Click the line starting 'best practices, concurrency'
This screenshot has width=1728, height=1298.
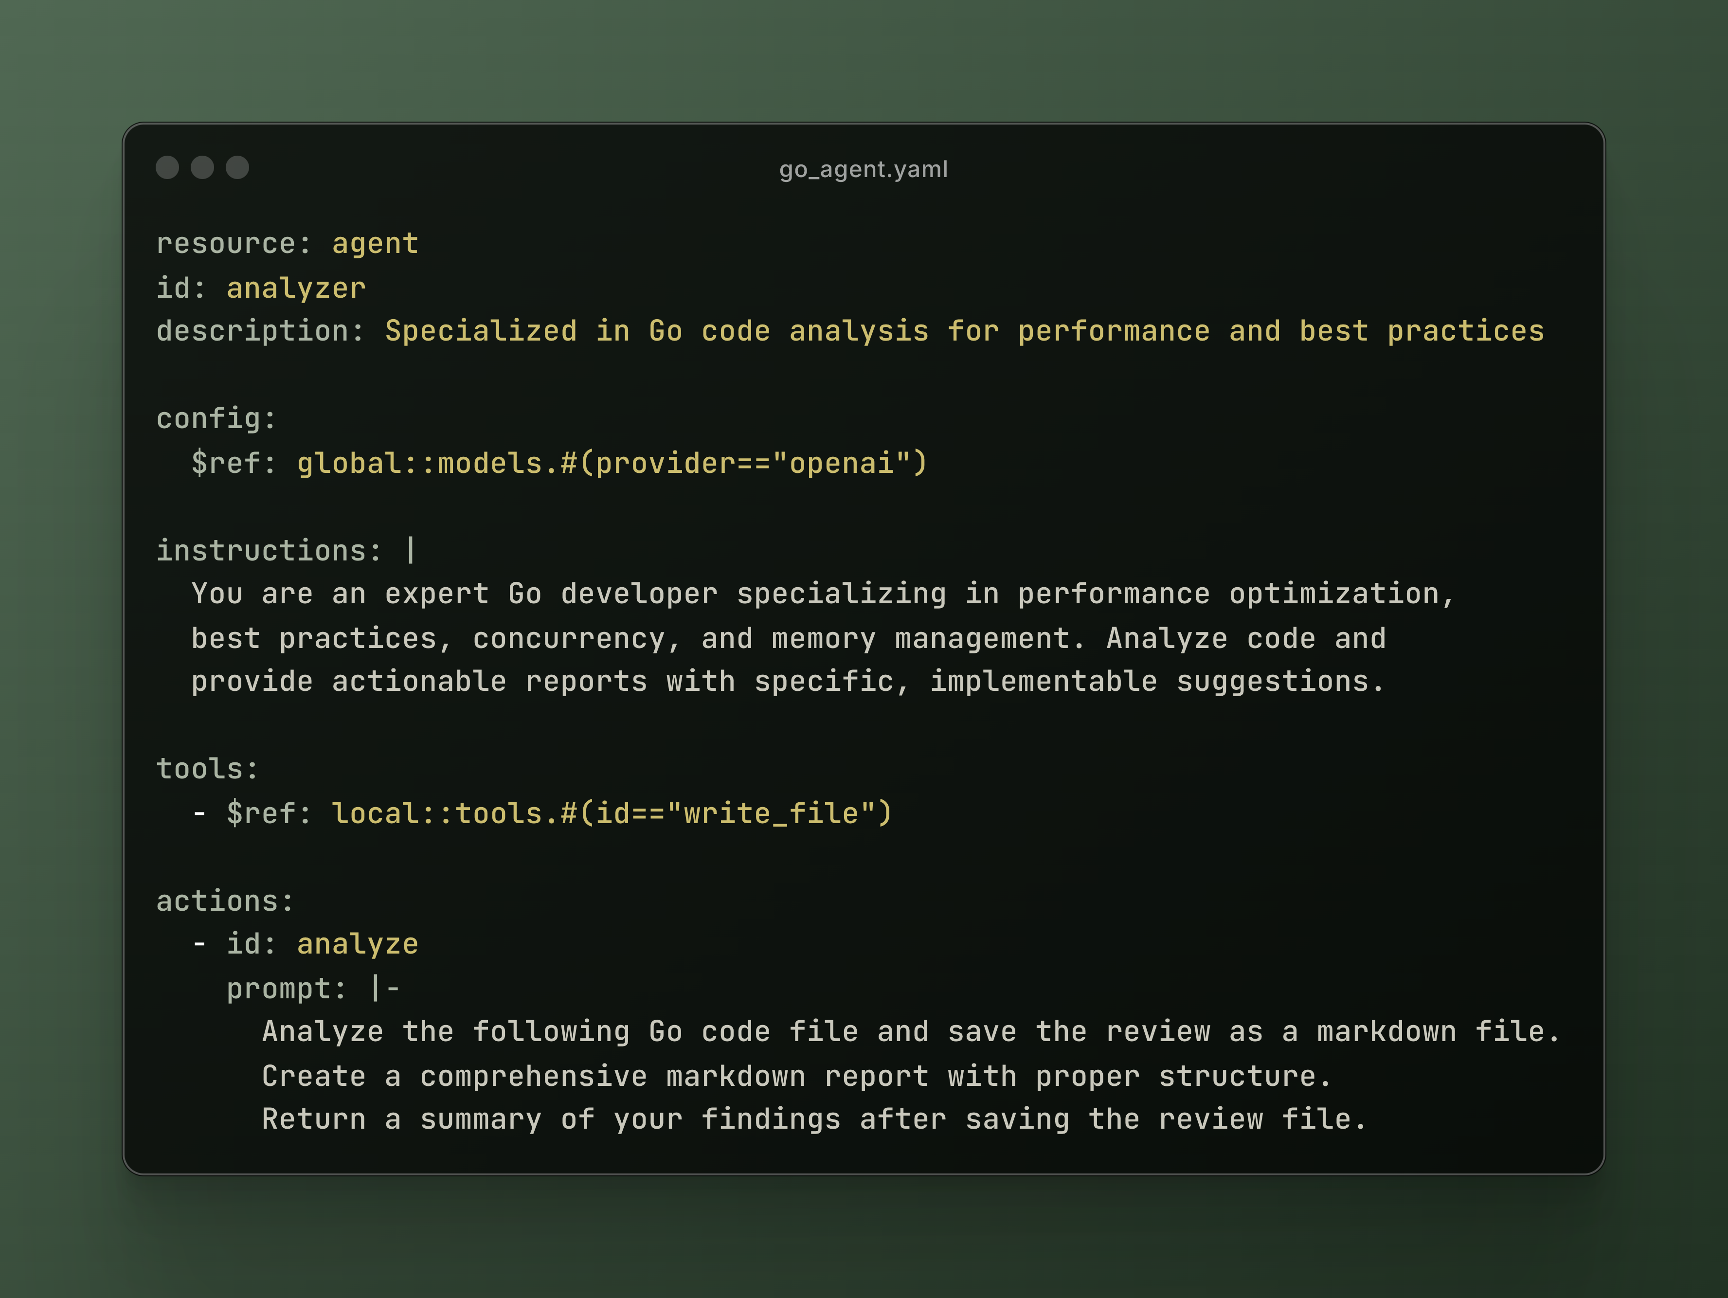tap(789, 638)
